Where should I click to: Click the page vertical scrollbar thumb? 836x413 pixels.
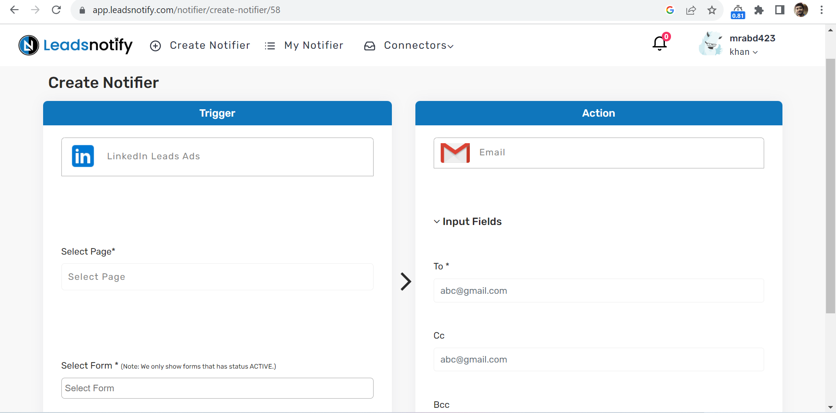pyautogui.click(x=831, y=186)
